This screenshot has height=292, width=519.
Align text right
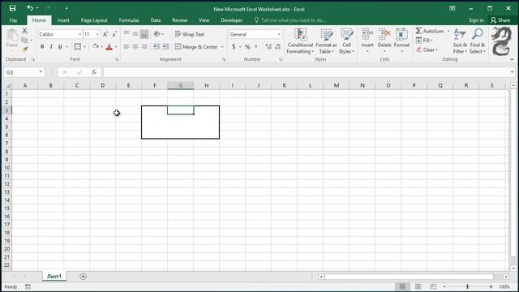click(x=144, y=47)
